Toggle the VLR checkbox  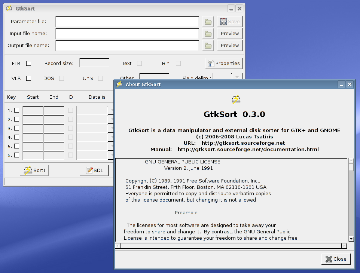pyautogui.click(x=28, y=79)
